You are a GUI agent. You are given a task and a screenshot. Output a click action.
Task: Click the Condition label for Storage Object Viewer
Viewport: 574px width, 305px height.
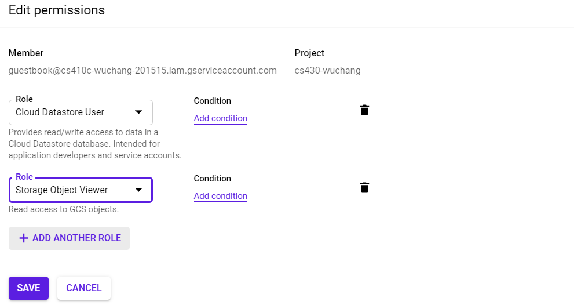213,179
